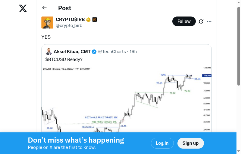Go back with the arrow icon
Image resolution: width=241 pixels, height=154 pixels.
click(45, 8)
